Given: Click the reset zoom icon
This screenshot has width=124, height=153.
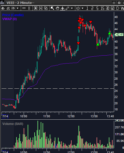Looking at the screenshot, I should [x=46, y=8].
